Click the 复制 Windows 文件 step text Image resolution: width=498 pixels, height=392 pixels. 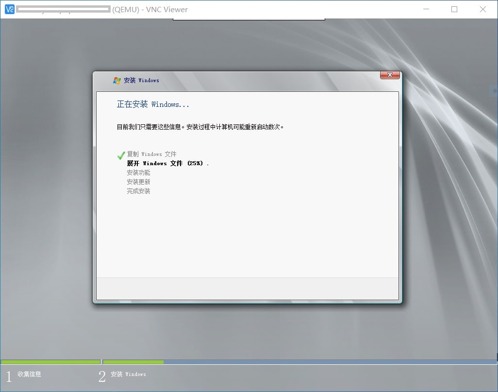[x=151, y=154]
